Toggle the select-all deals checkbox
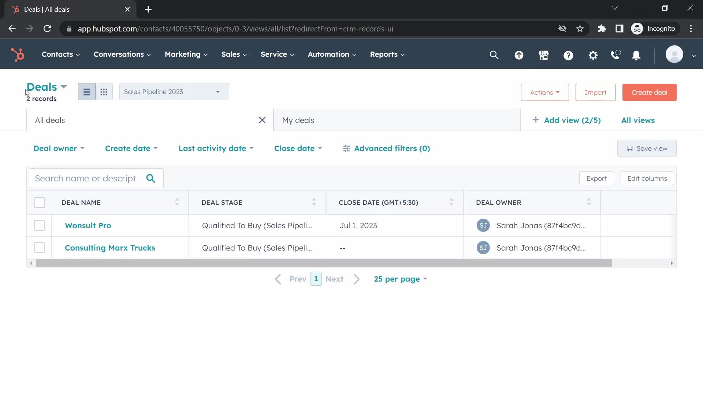Viewport: 703px width, 395px height. pos(39,202)
